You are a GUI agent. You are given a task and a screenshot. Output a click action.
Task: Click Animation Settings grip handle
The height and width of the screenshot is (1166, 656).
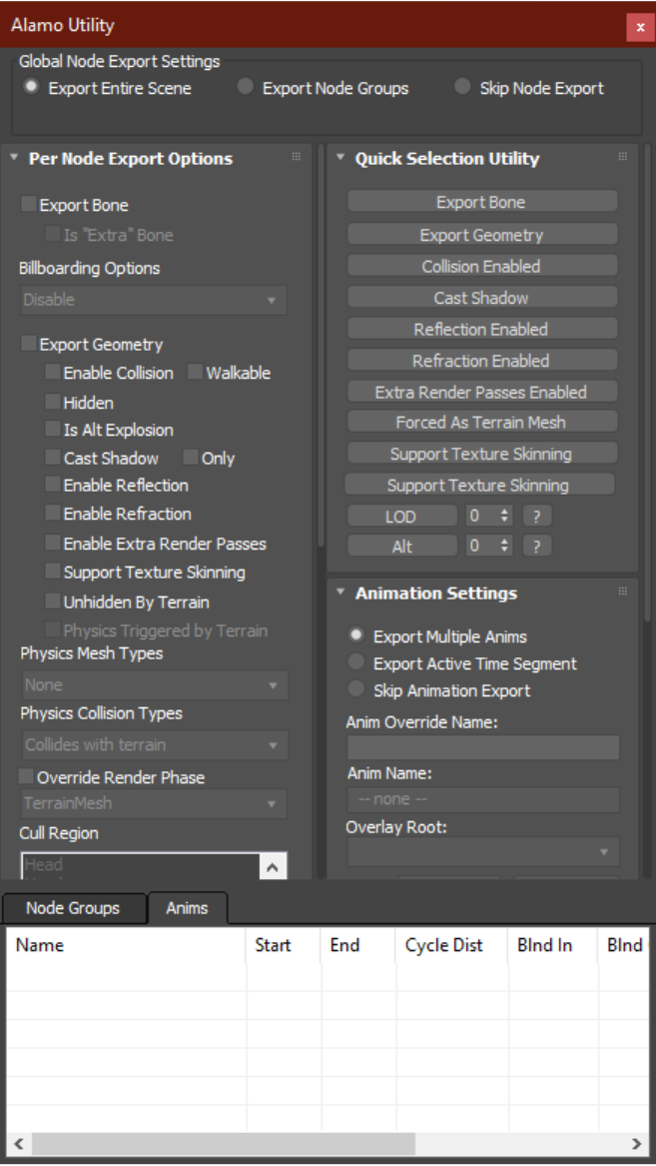click(623, 591)
